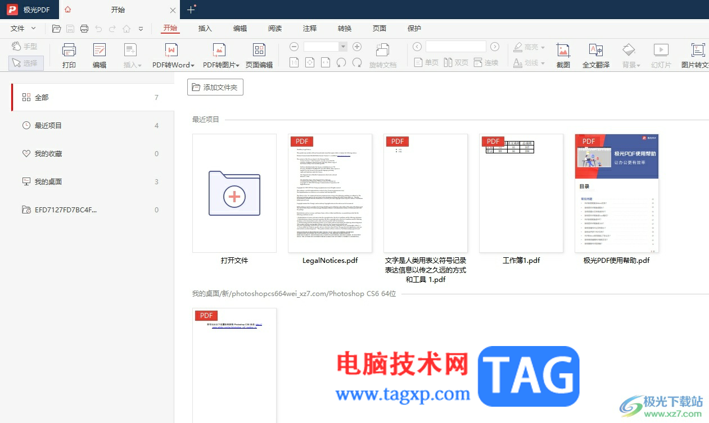This screenshot has height=423, width=709.
Task: Switch to the 页面 ribbon tab
Action: point(380,29)
